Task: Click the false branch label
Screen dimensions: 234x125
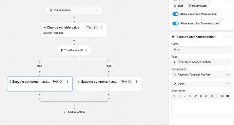Action: pos(109,66)
